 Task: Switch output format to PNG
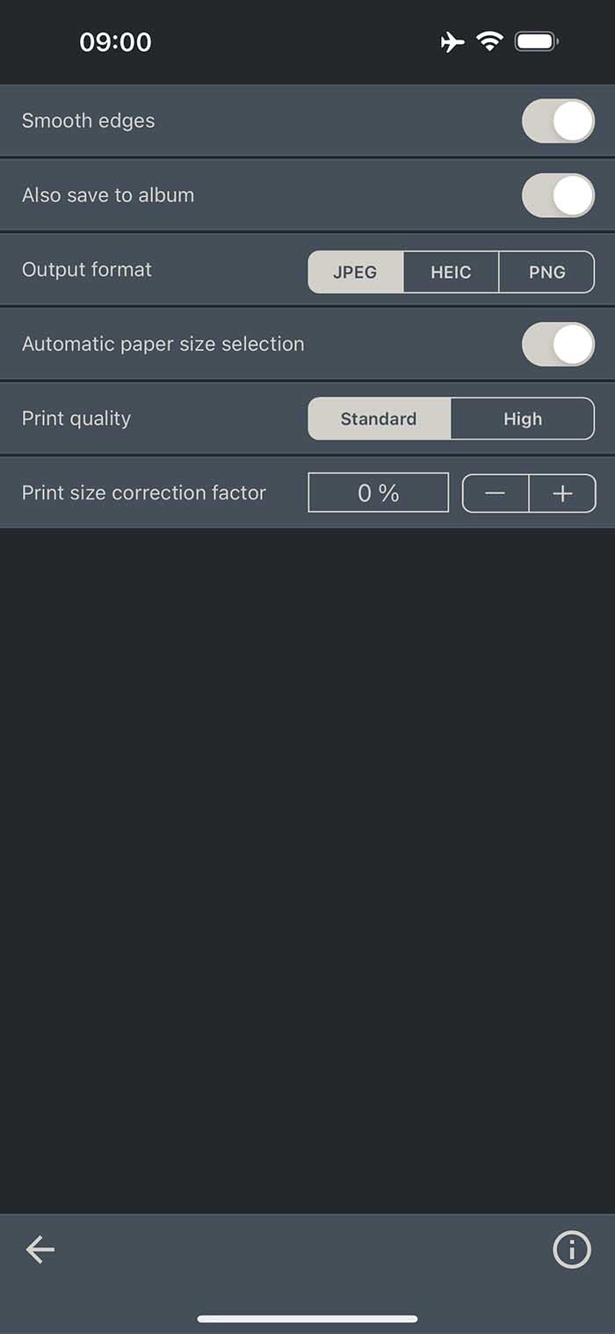tap(546, 272)
